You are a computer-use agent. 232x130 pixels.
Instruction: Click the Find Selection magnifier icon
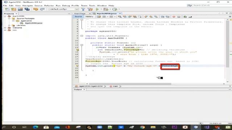click(120, 17)
